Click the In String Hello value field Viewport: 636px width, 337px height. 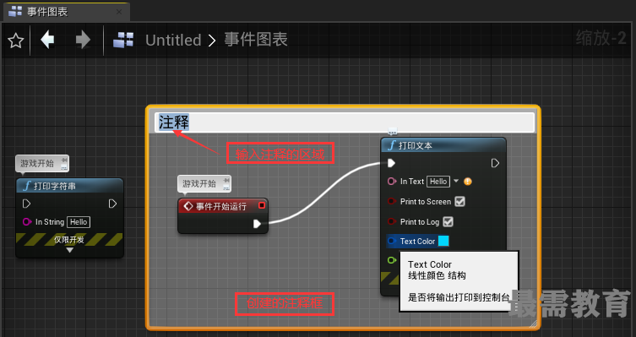tap(79, 222)
